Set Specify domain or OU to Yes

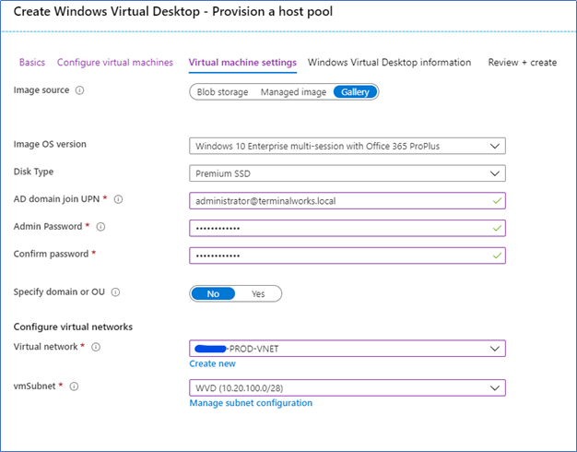tap(258, 294)
